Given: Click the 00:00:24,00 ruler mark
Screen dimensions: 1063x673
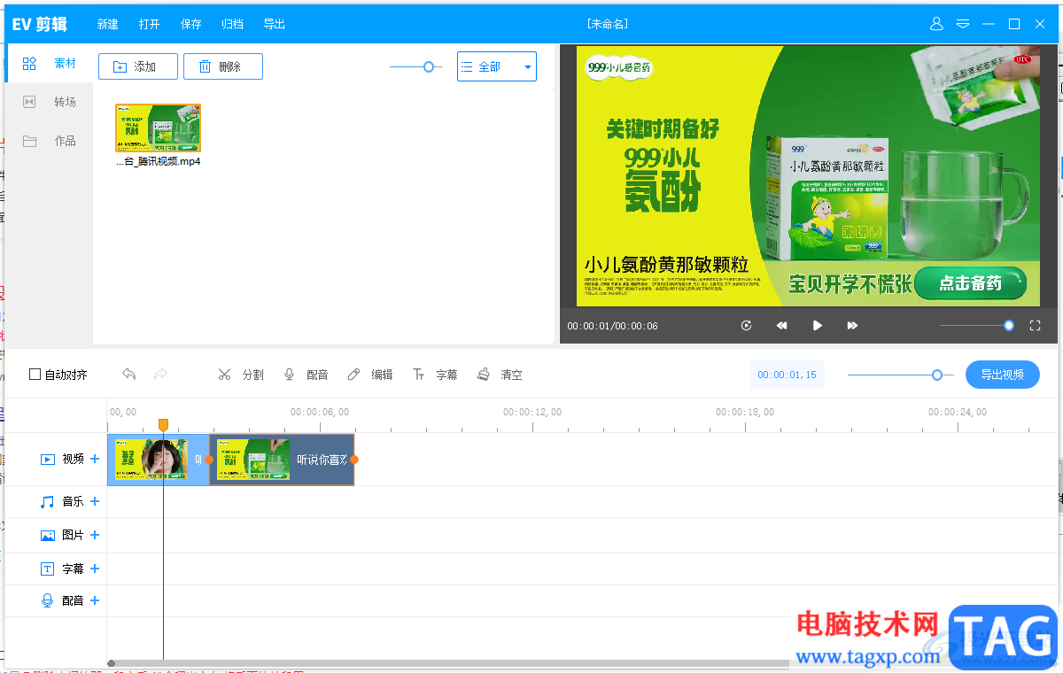Looking at the screenshot, I should click(958, 412).
